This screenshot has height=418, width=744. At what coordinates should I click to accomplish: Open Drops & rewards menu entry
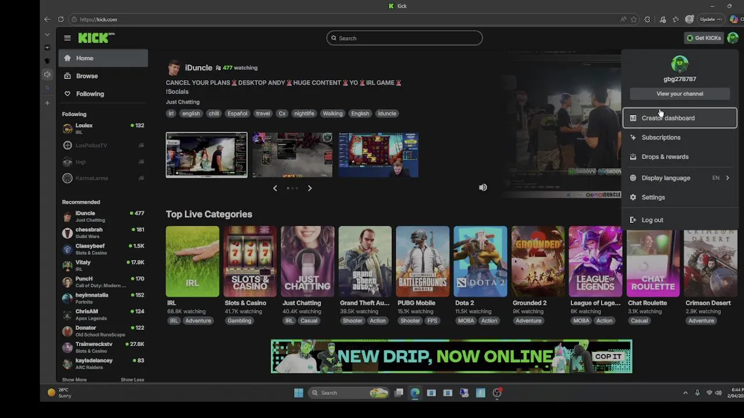coord(679,157)
